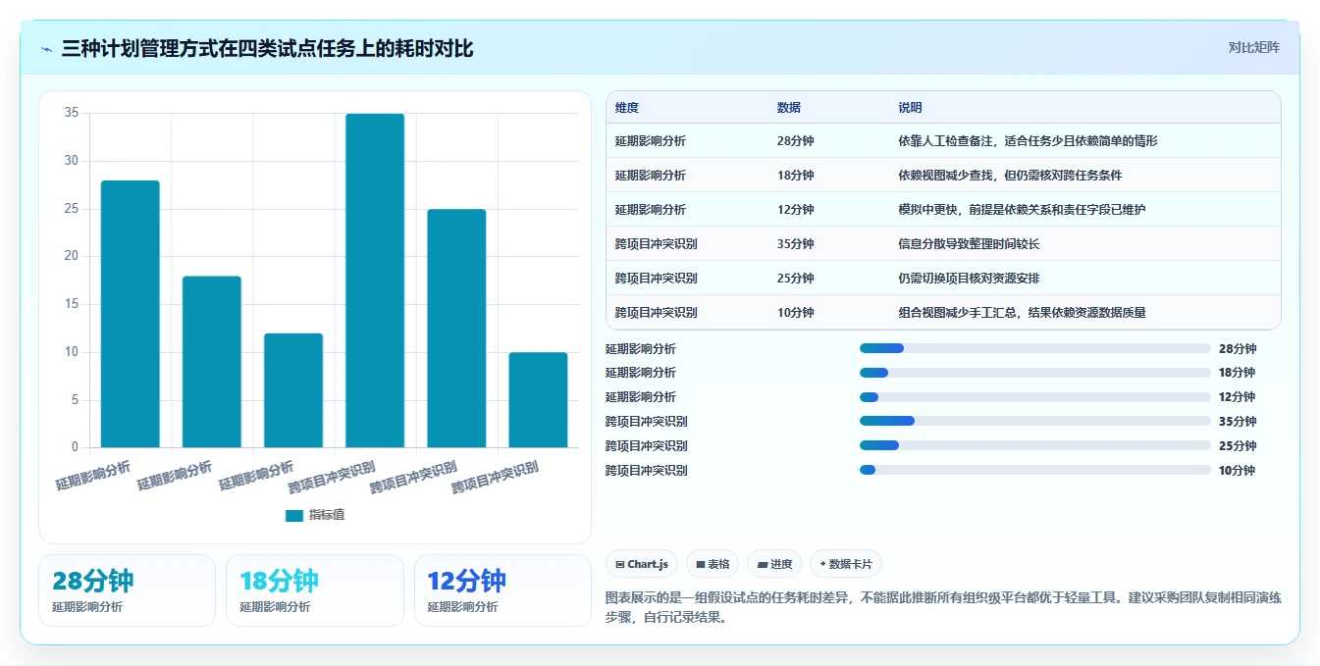Click the 指标值 legend color swatch
Image resolution: width=1320 pixels, height=666 pixels.
[294, 515]
